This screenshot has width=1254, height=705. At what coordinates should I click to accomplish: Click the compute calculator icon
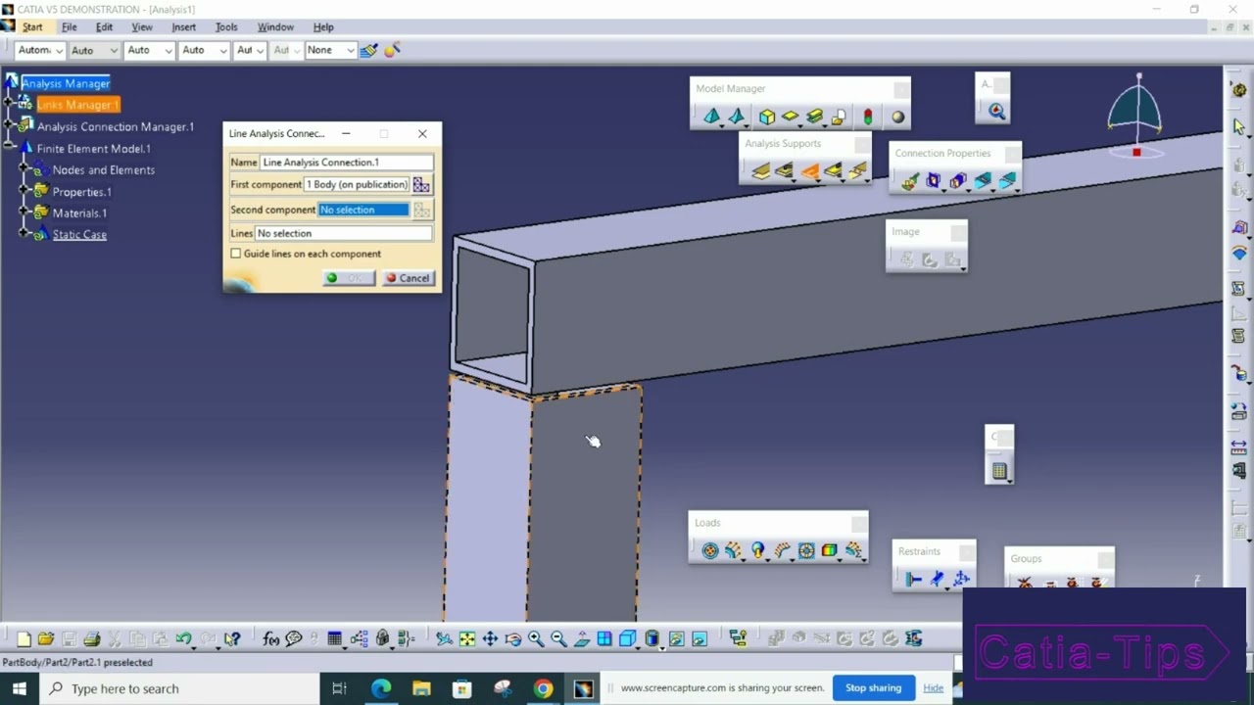[x=998, y=471]
